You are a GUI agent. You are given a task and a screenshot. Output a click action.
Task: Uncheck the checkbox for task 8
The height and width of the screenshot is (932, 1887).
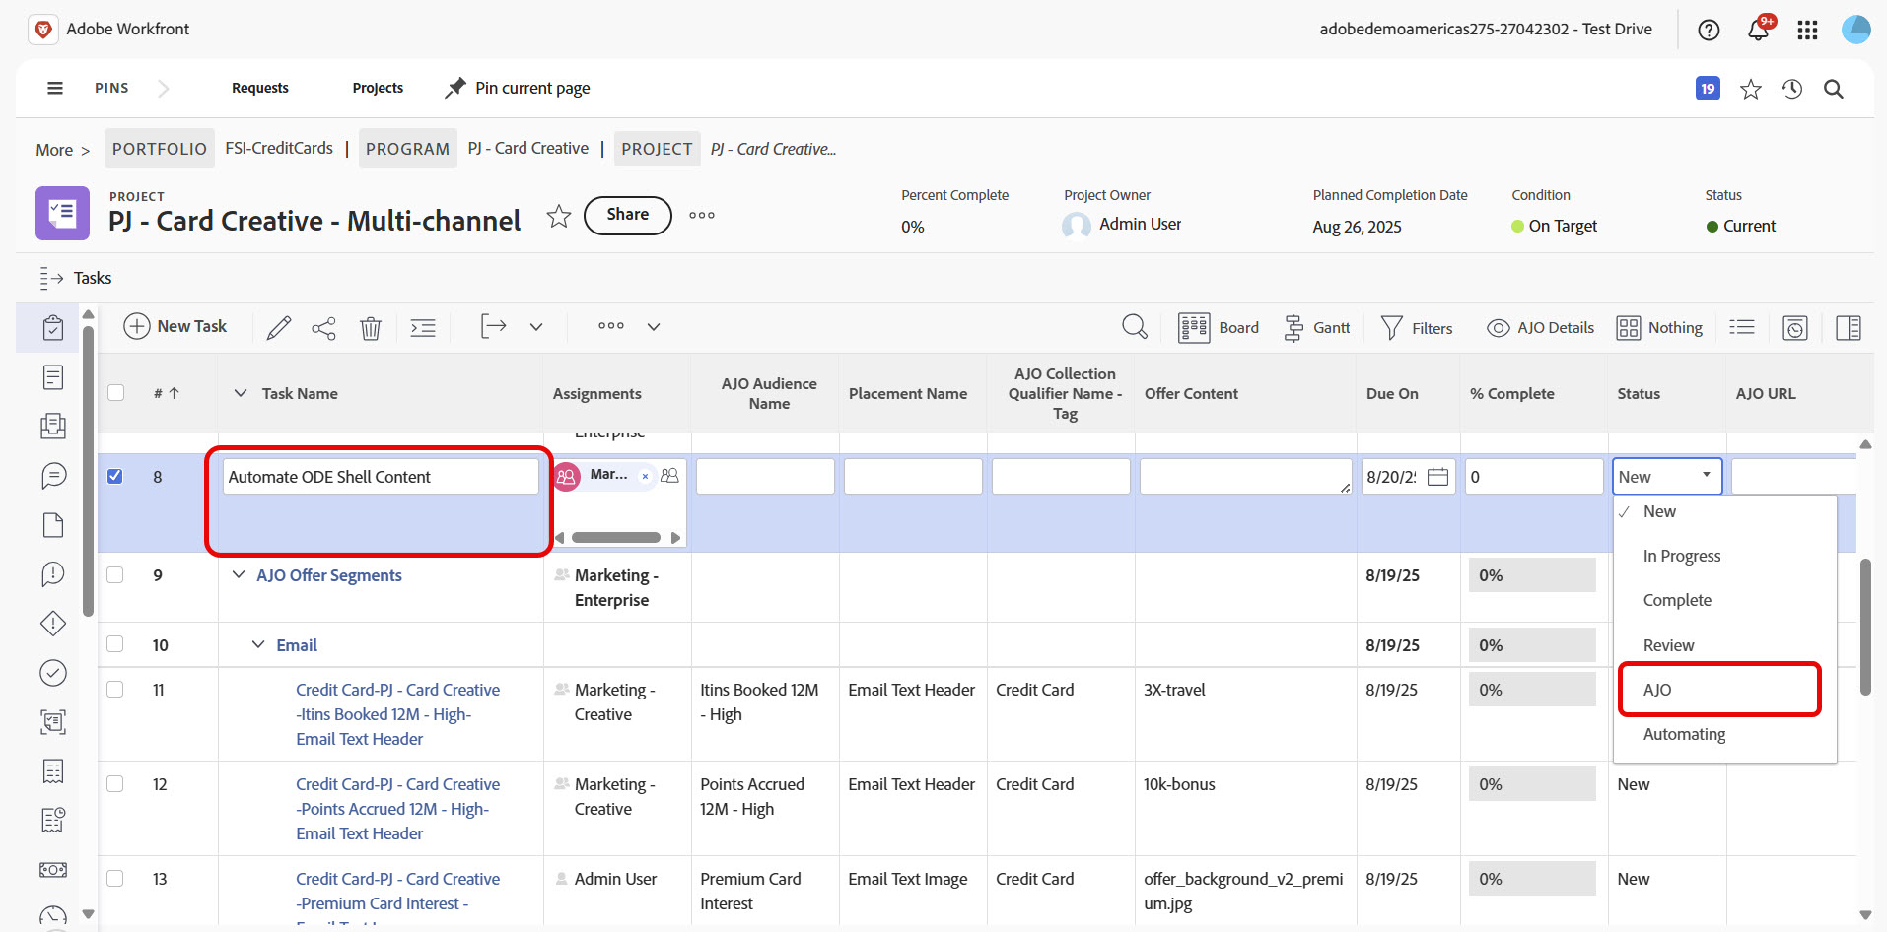tap(115, 476)
